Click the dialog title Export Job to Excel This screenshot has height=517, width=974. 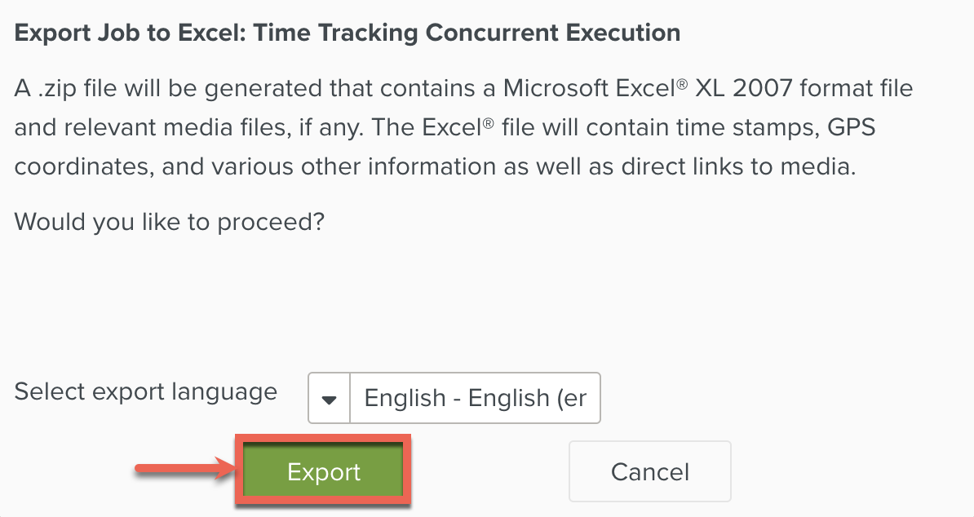(x=347, y=33)
